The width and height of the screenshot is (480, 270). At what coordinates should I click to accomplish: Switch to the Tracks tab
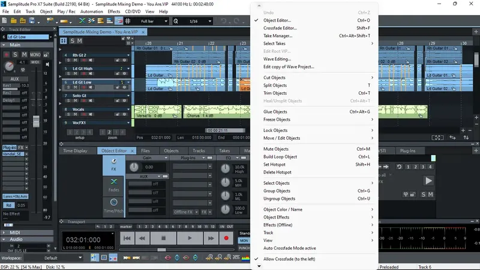tap(199, 151)
